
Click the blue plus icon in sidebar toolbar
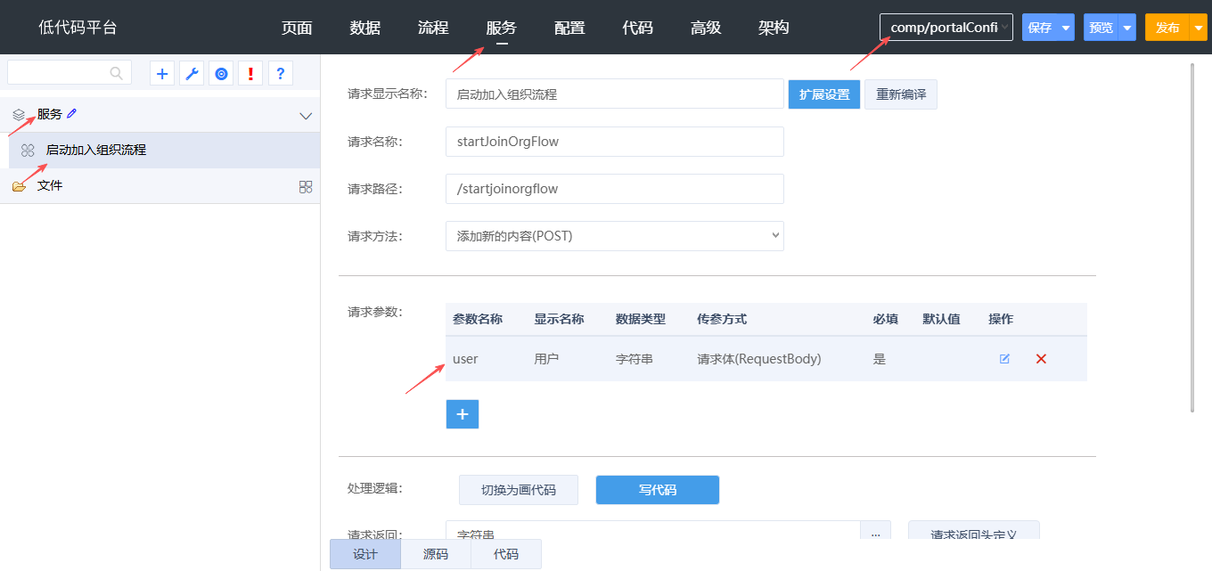click(162, 74)
